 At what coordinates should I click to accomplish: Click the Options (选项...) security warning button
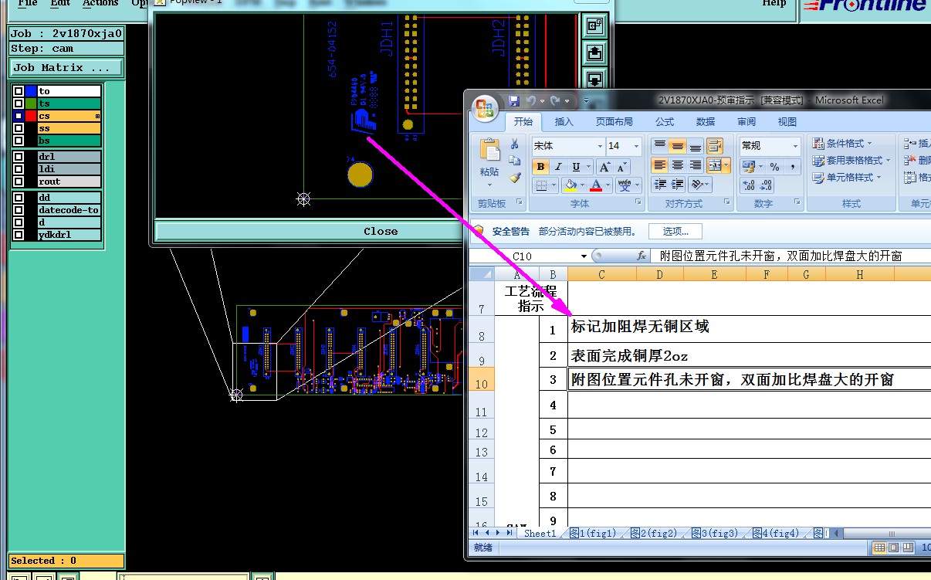click(x=675, y=231)
